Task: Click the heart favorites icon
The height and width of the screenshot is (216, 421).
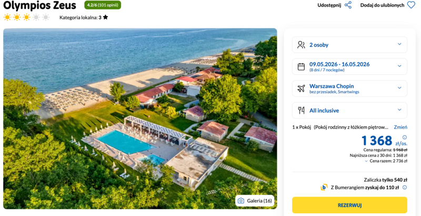Action: coord(411,5)
